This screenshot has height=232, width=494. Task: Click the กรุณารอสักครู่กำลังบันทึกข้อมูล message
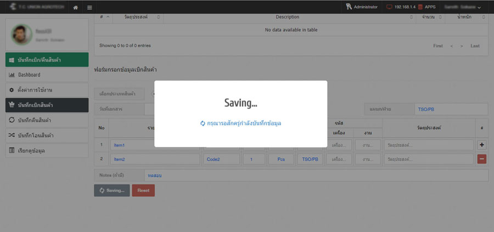click(x=244, y=123)
